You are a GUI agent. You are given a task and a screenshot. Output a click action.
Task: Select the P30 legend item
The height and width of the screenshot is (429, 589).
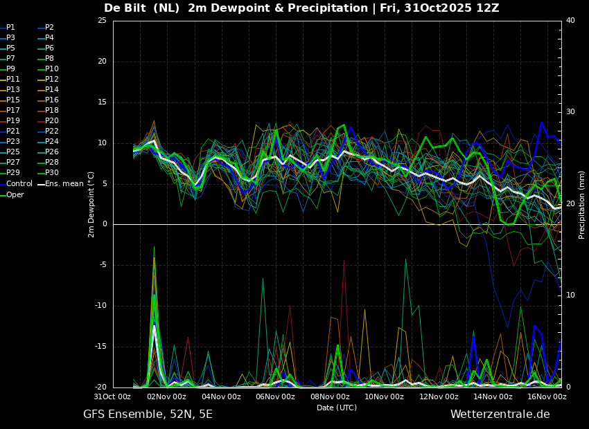[x=48, y=172]
